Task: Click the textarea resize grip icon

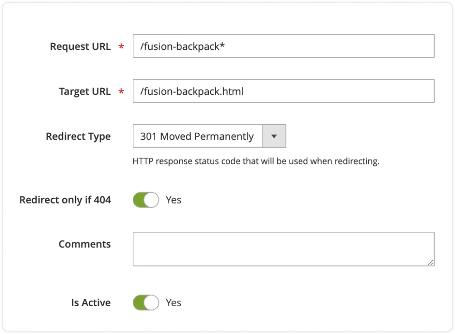Action: [x=431, y=262]
